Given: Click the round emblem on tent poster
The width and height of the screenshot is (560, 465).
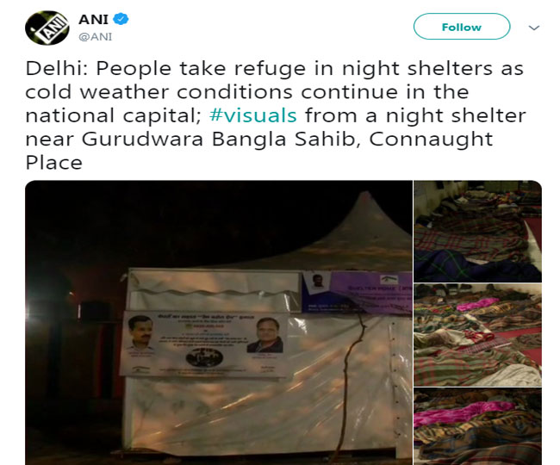Looking at the screenshot, I should (205, 358).
